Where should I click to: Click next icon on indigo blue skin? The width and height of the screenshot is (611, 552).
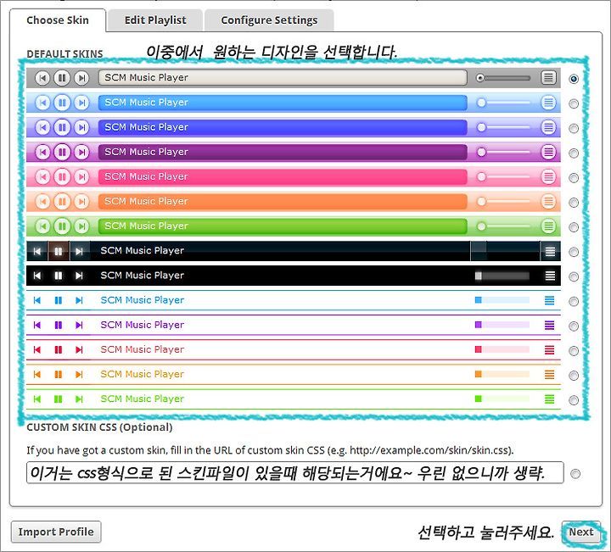(81, 128)
